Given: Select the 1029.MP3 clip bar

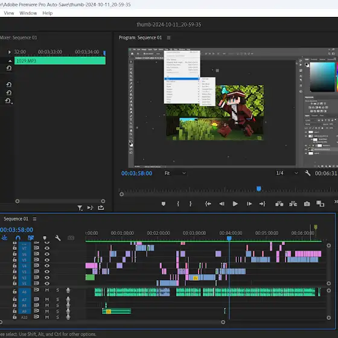Looking at the screenshot, I should click(x=60, y=61).
